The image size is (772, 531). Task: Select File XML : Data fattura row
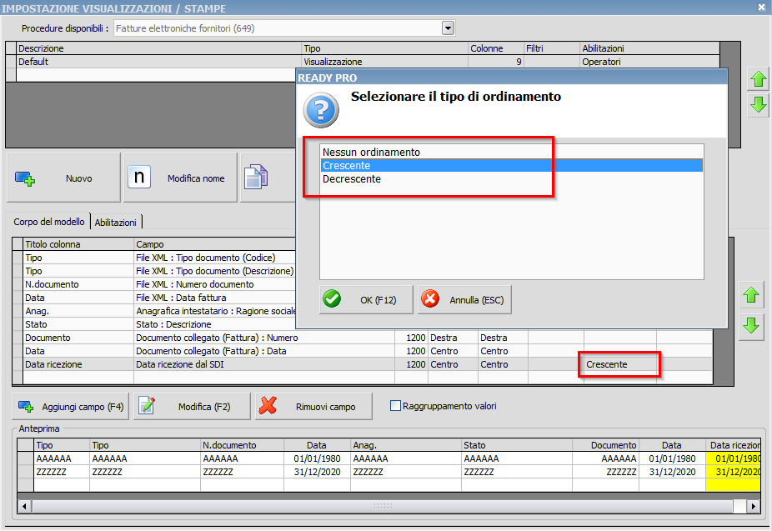coord(154,298)
